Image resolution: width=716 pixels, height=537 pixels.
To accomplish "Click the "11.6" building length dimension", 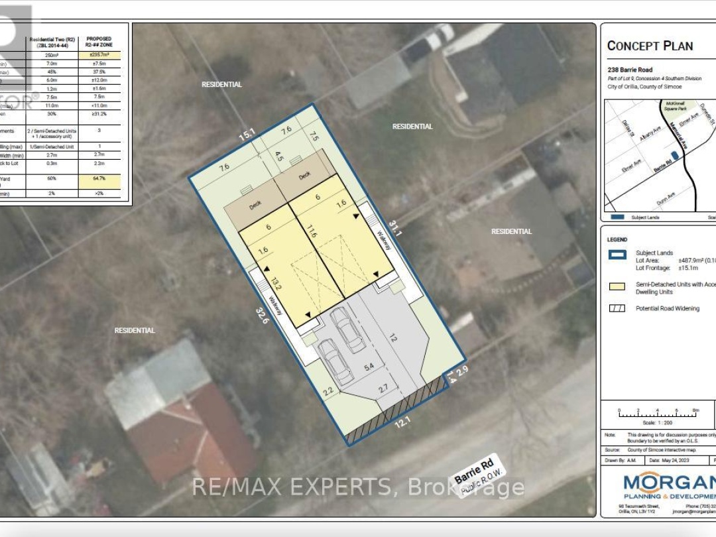I will (312, 231).
